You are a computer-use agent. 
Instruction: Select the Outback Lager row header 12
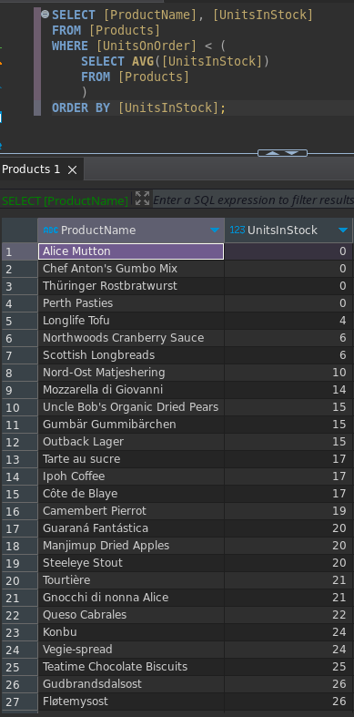(19, 442)
